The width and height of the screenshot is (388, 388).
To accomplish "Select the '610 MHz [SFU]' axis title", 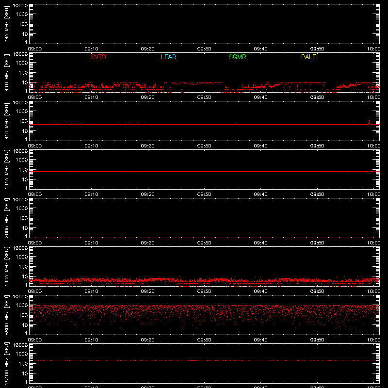I will click(6, 121).
